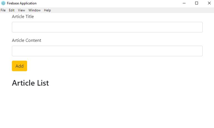
Task: Click the Article Title label
Action: tap(23, 17)
